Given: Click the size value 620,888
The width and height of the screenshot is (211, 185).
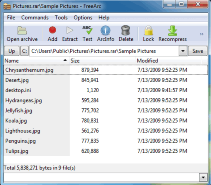Looking at the screenshot, I should pyautogui.click(x=90, y=151).
